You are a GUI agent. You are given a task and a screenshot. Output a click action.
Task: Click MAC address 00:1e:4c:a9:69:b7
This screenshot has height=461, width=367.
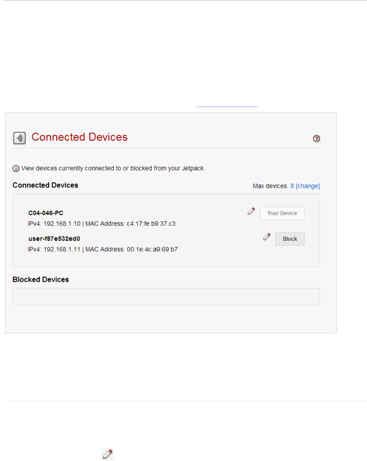point(152,249)
